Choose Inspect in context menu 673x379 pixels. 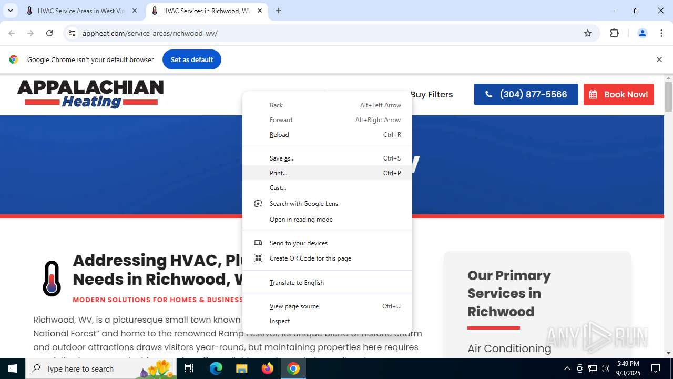point(327,321)
